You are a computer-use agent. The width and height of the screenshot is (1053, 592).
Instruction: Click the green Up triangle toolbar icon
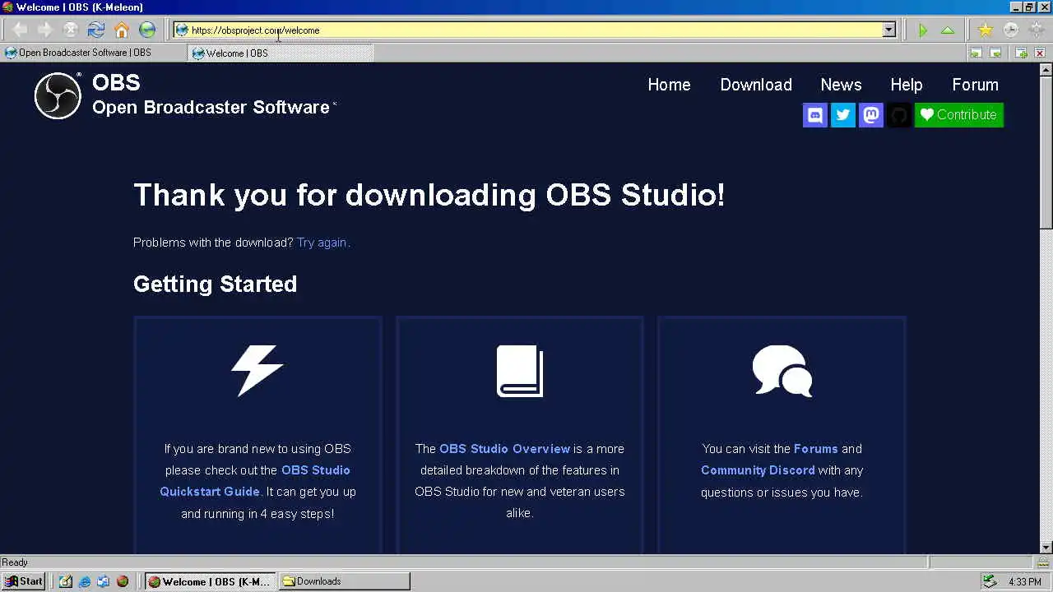pyautogui.click(x=948, y=30)
